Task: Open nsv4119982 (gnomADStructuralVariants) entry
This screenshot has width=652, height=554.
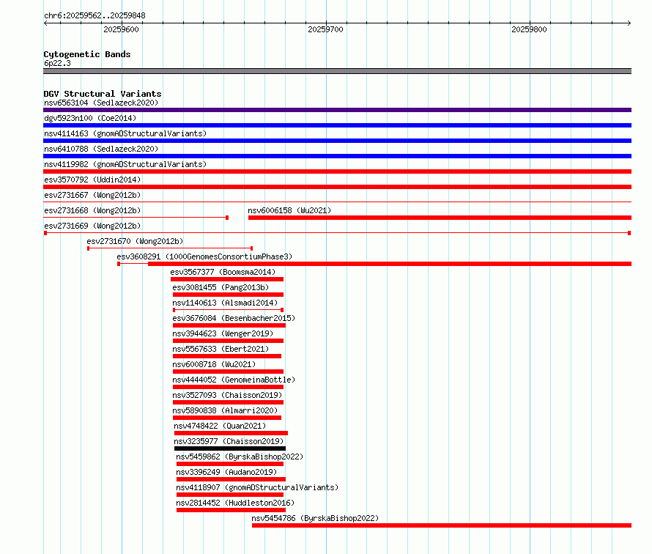Action: point(125,164)
